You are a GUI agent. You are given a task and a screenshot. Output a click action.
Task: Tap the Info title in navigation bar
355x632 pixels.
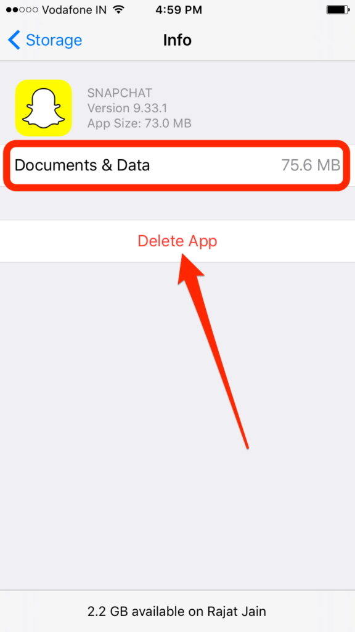(x=177, y=40)
